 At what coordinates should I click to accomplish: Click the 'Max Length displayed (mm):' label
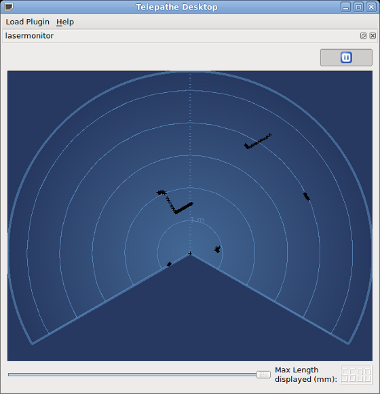click(306, 374)
